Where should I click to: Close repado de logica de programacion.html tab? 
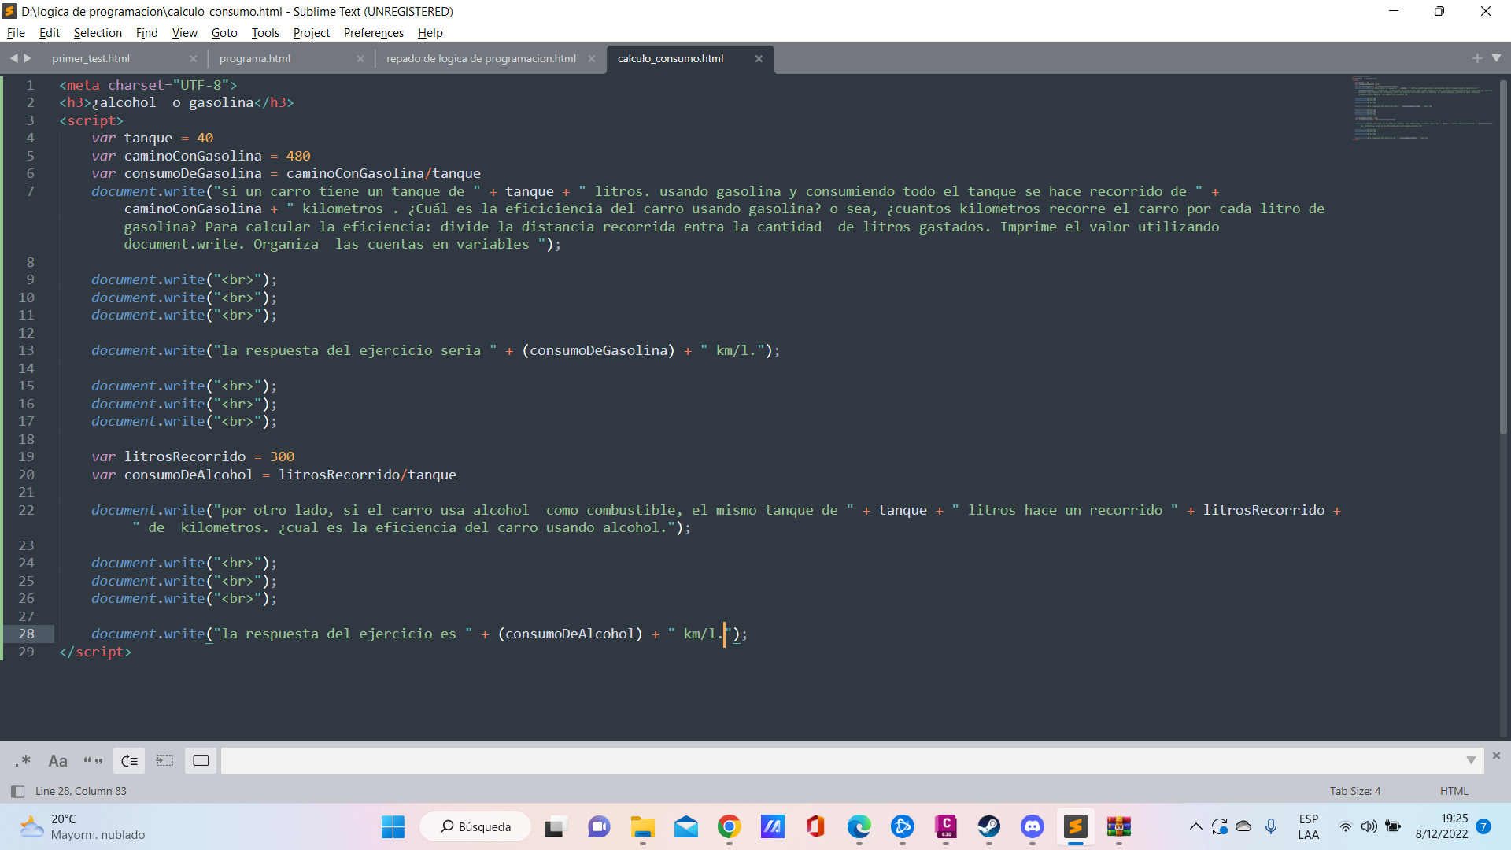[592, 59]
